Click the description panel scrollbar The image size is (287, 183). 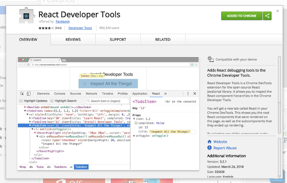point(279,95)
